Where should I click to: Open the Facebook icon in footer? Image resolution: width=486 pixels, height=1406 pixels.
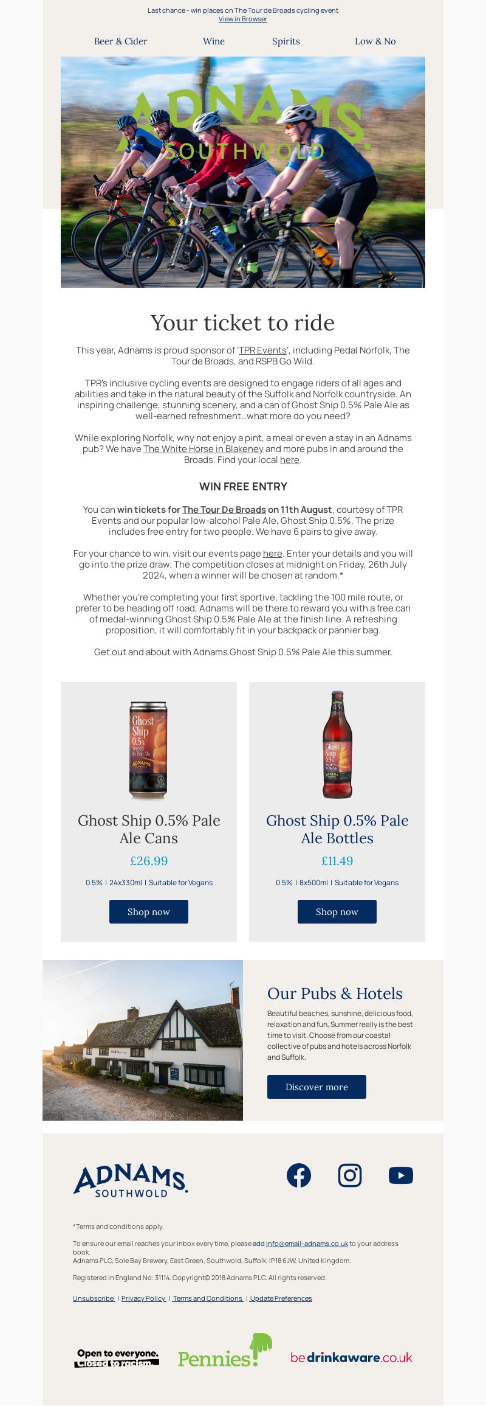pos(299,1175)
